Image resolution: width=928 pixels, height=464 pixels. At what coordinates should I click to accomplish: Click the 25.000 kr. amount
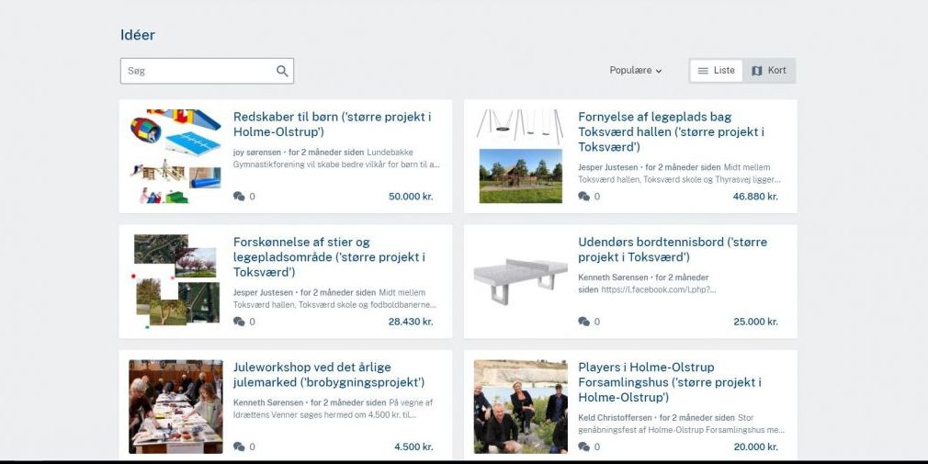point(756,322)
